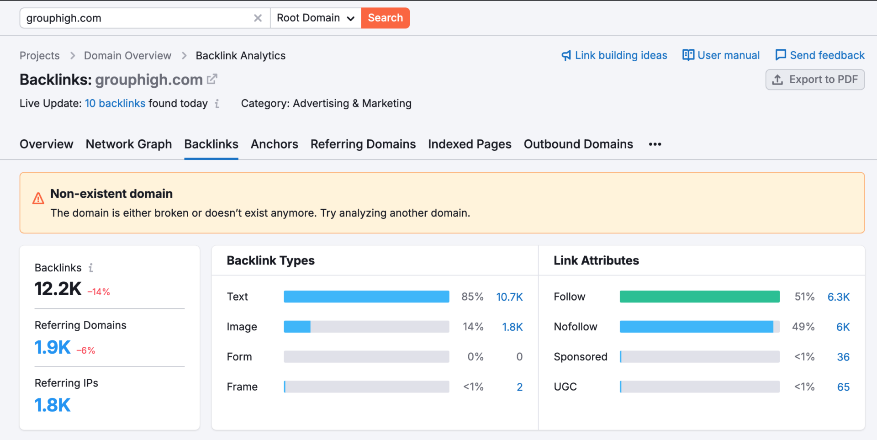
Task: Click the upload icon on Export to PDF
Action: pyautogui.click(x=777, y=80)
